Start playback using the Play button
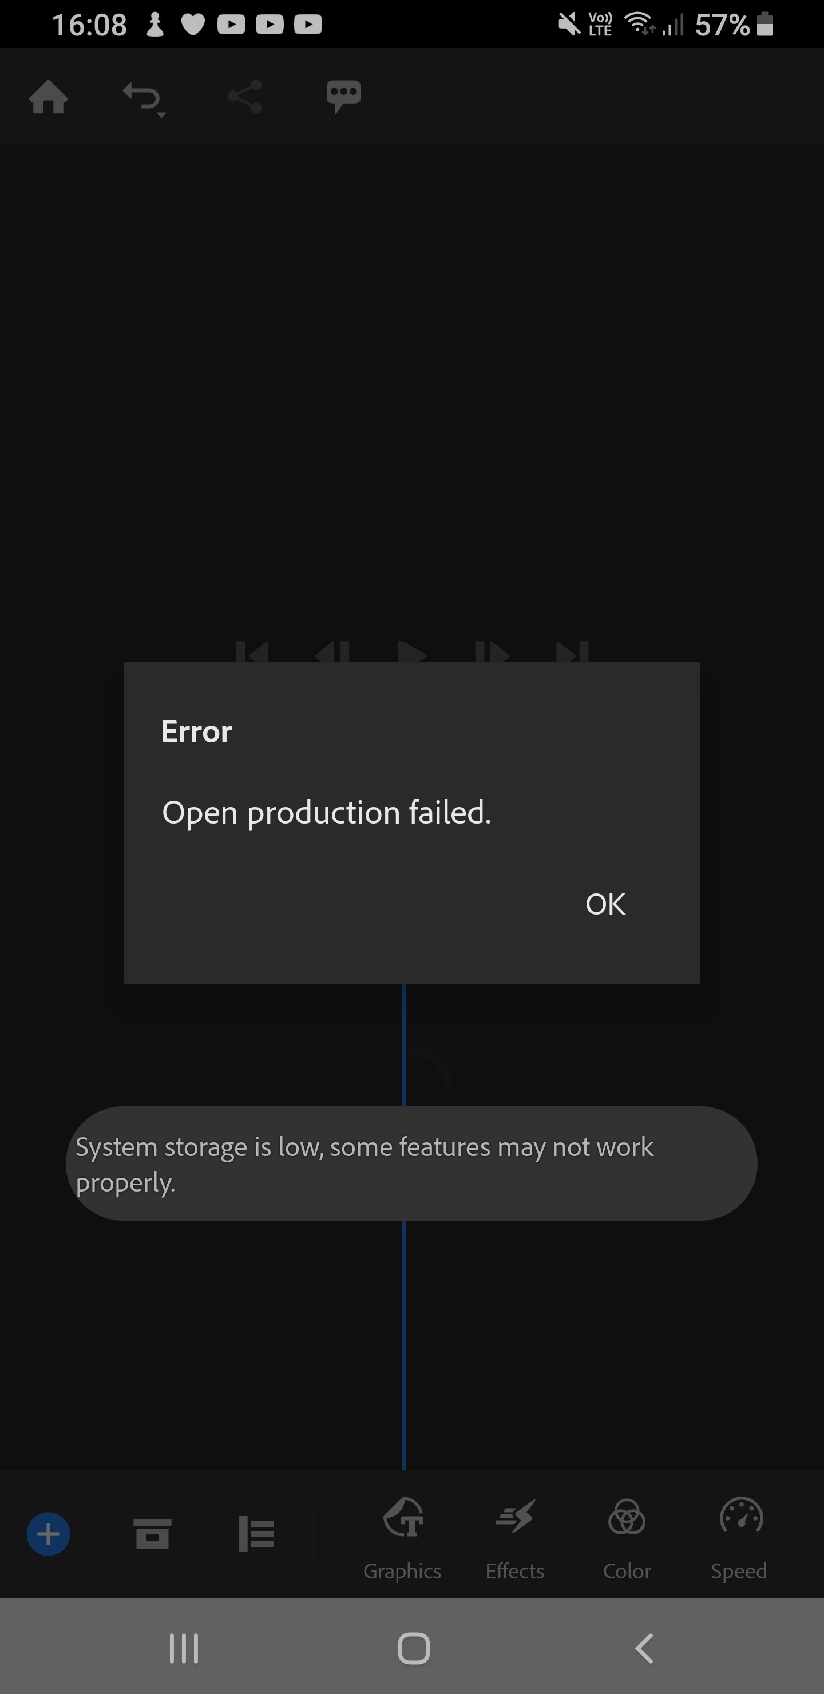This screenshot has height=1694, width=824. [x=413, y=652]
